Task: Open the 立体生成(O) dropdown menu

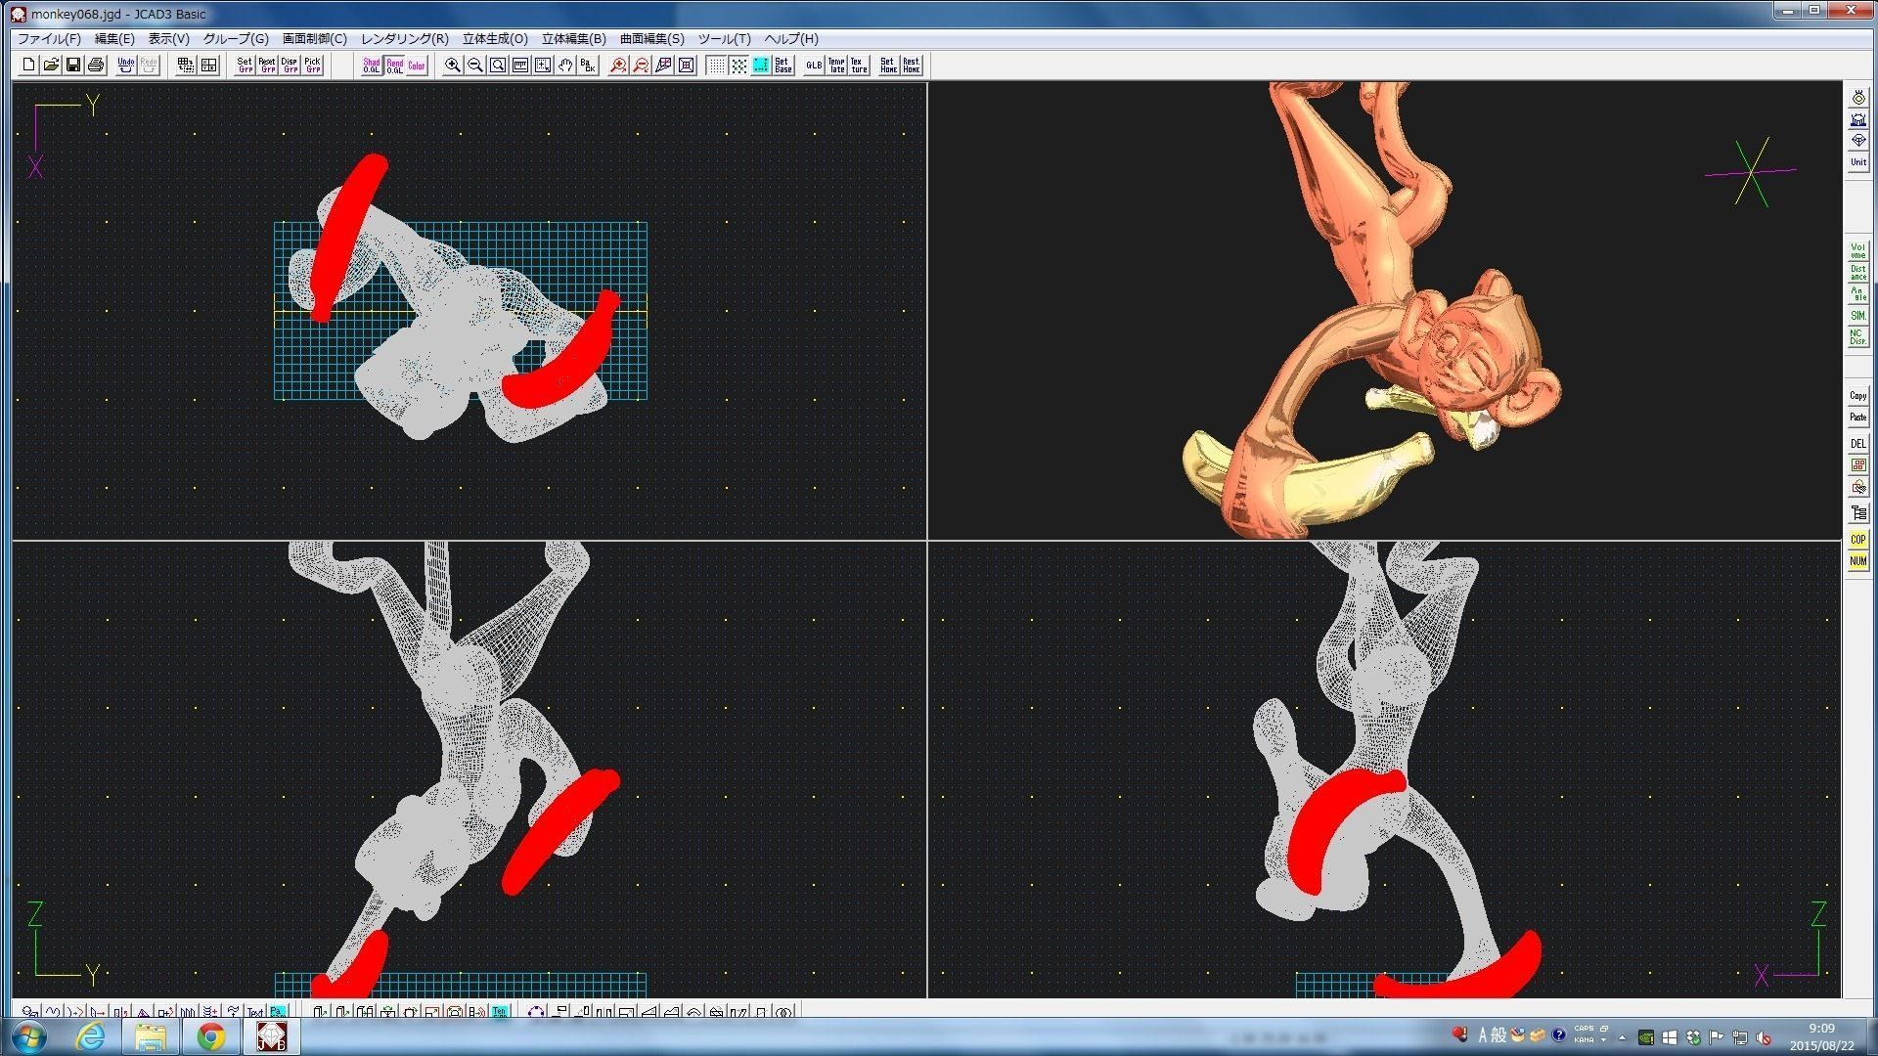Action: [x=495, y=39]
